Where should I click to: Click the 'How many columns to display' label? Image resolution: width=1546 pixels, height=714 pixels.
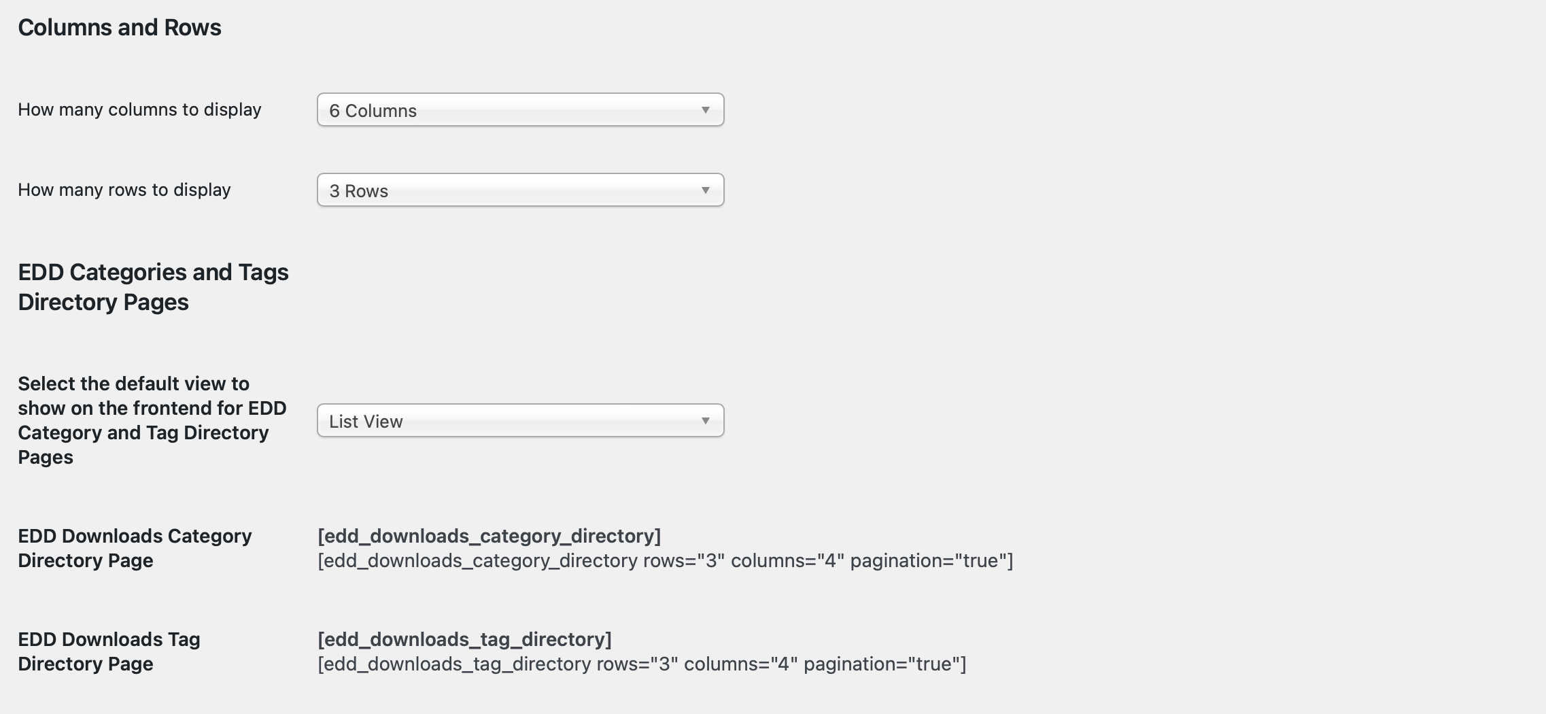point(139,109)
